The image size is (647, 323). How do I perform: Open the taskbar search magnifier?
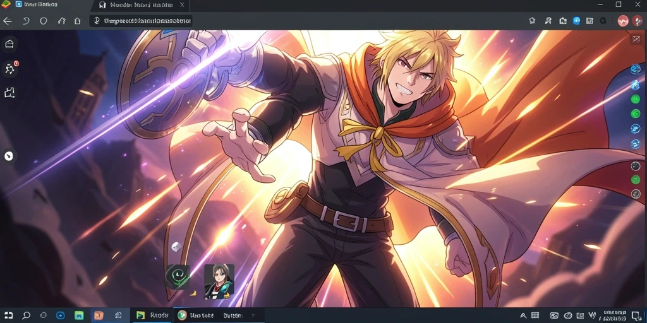click(x=26, y=315)
